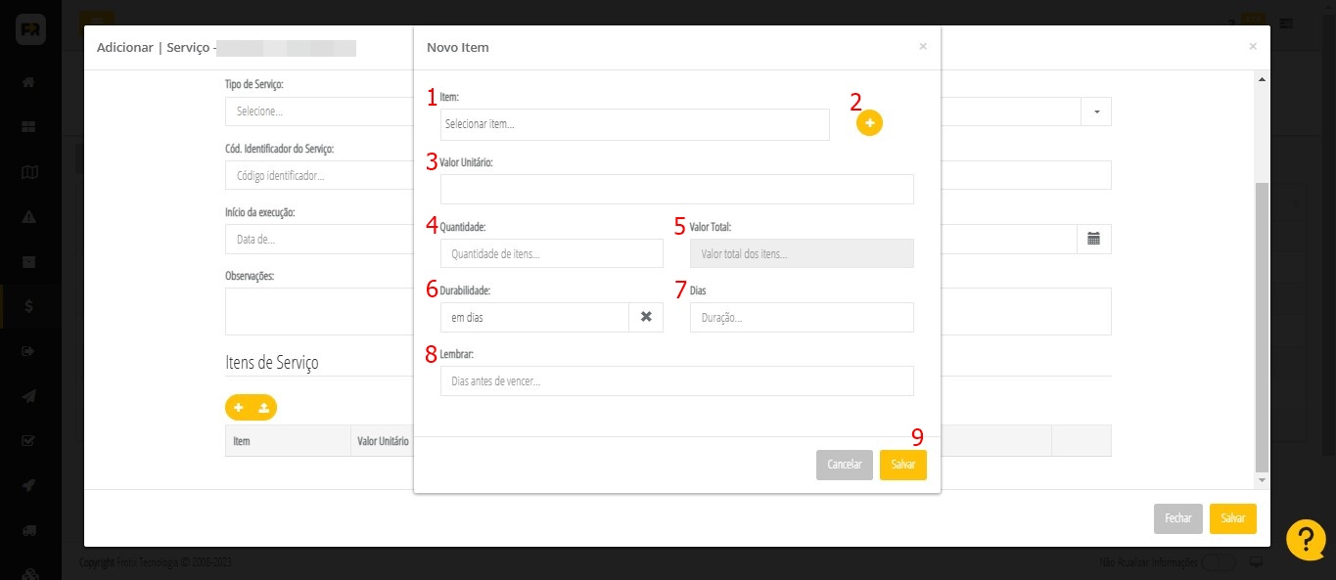Expand the Tipo de Serviço dropdown arrow
This screenshot has width=1336, height=580.
[1096, 112]
